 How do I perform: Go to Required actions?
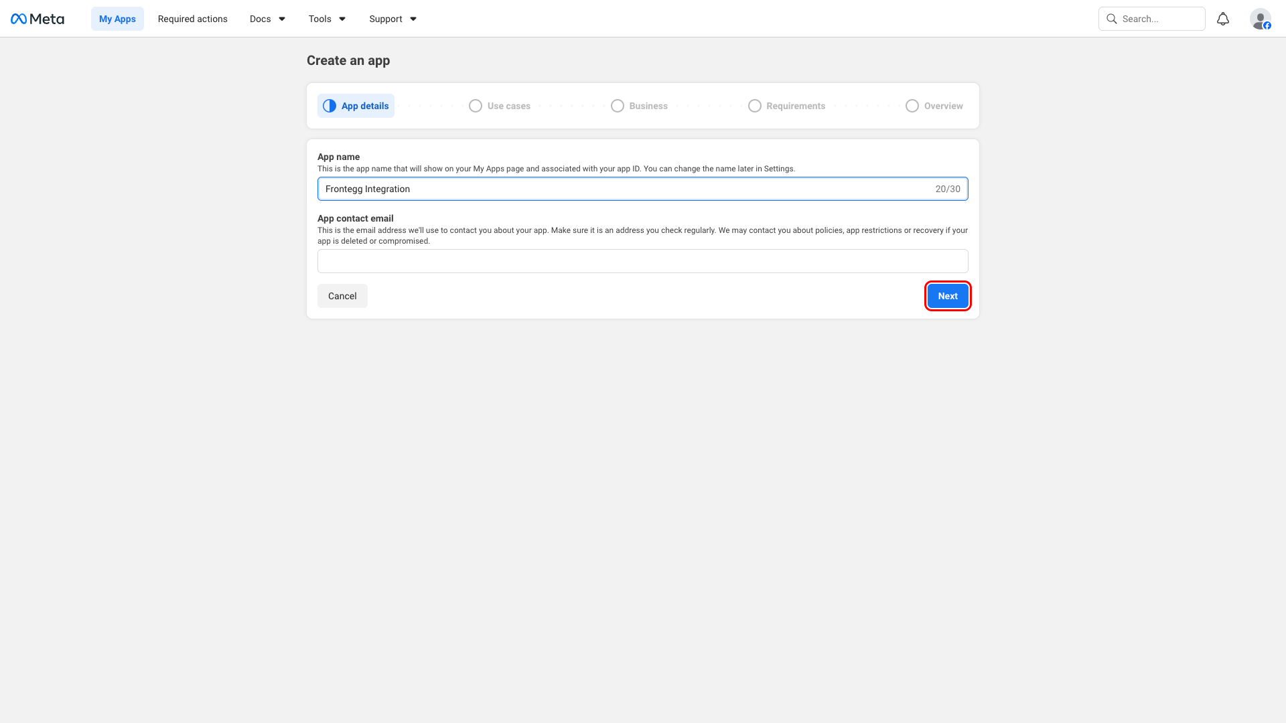click(193, 19)
